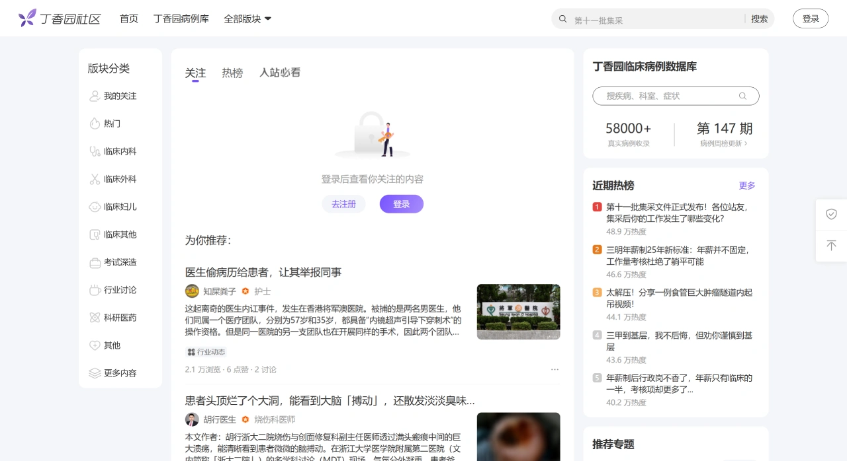Click the 第 147 期 text
Viewport: 847px width, 461px height.
tap(725, 128)
